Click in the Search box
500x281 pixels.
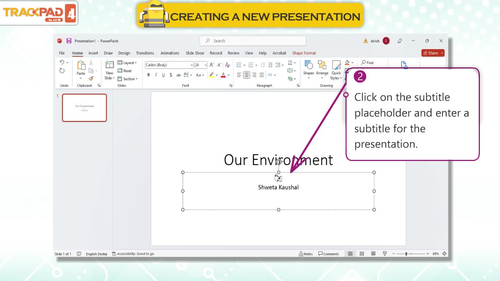pyautogui.click(x=253, y=41)
